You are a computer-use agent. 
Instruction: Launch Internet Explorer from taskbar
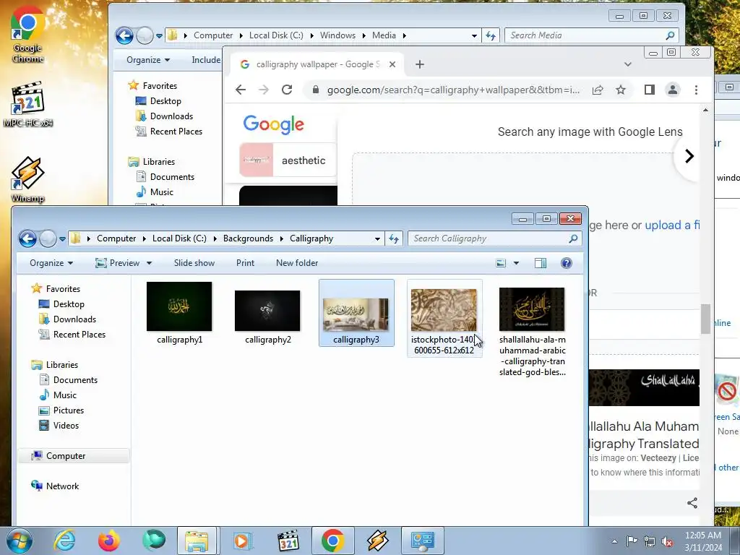click(x=64, y=541)
